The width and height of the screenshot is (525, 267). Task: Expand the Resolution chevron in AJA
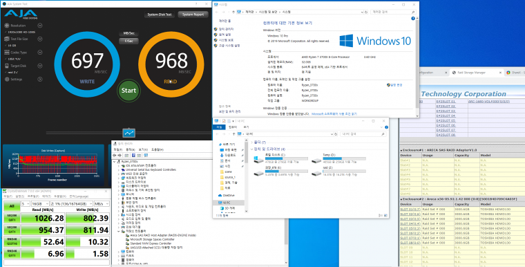coord(40,26)
